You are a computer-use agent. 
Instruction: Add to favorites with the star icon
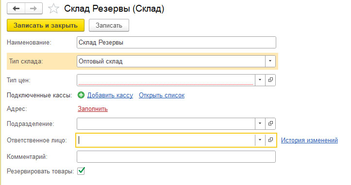click(54, 9)
